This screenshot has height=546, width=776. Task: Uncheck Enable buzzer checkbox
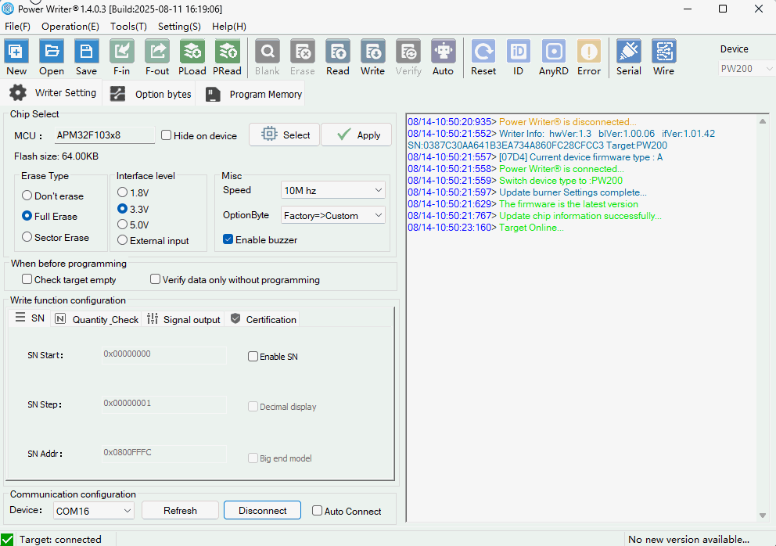pyautogui.click(x=228, y=239)
